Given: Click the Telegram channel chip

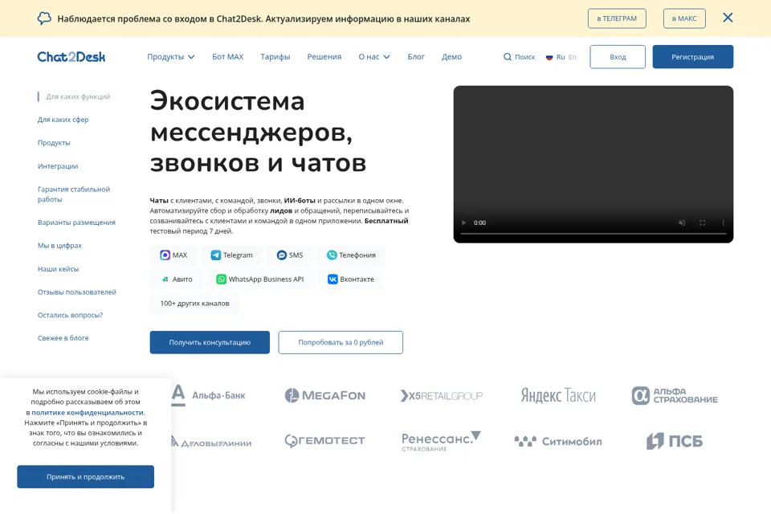Looking at the screenshot, I should tap(231, 255).
